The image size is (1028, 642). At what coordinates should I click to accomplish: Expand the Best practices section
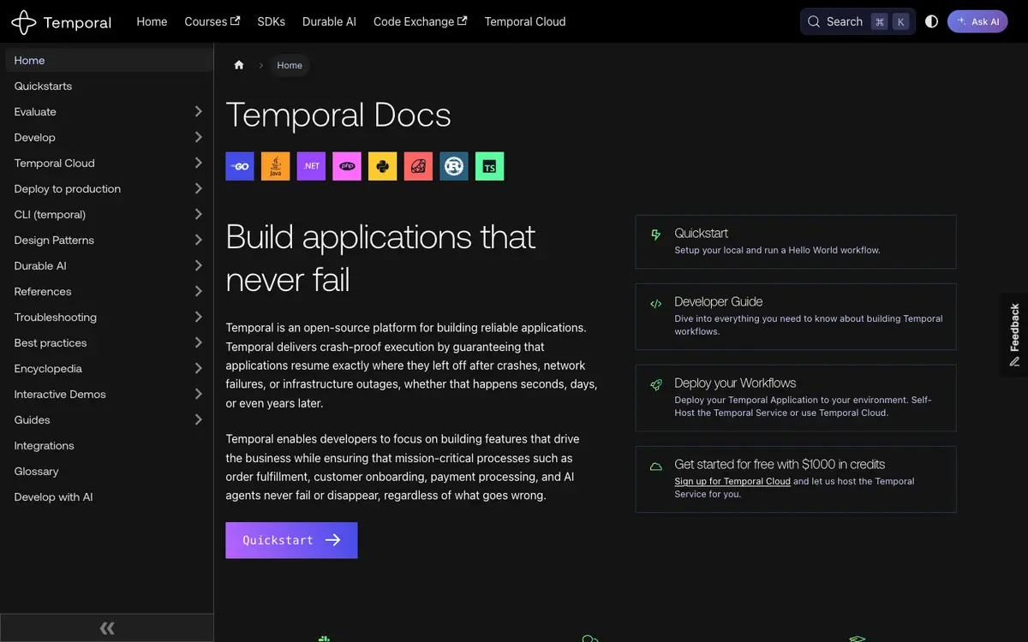tap(198, 342)
